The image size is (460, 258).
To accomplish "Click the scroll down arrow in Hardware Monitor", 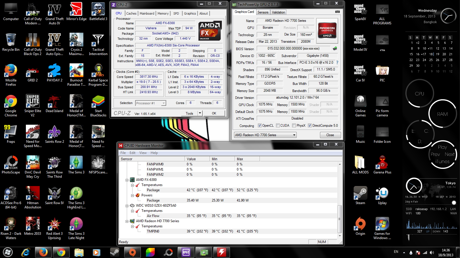I will tap(340, 236).
